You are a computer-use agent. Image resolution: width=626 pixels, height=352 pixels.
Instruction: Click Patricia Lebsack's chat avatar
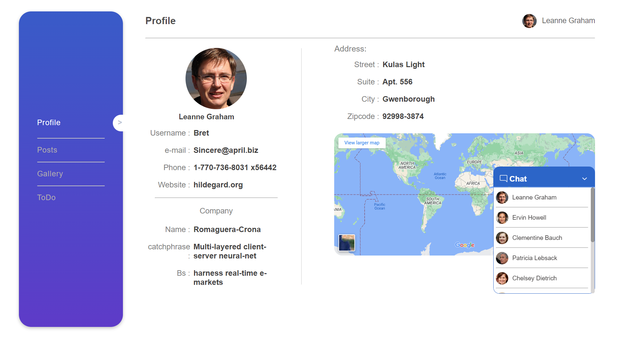(502, 258)
